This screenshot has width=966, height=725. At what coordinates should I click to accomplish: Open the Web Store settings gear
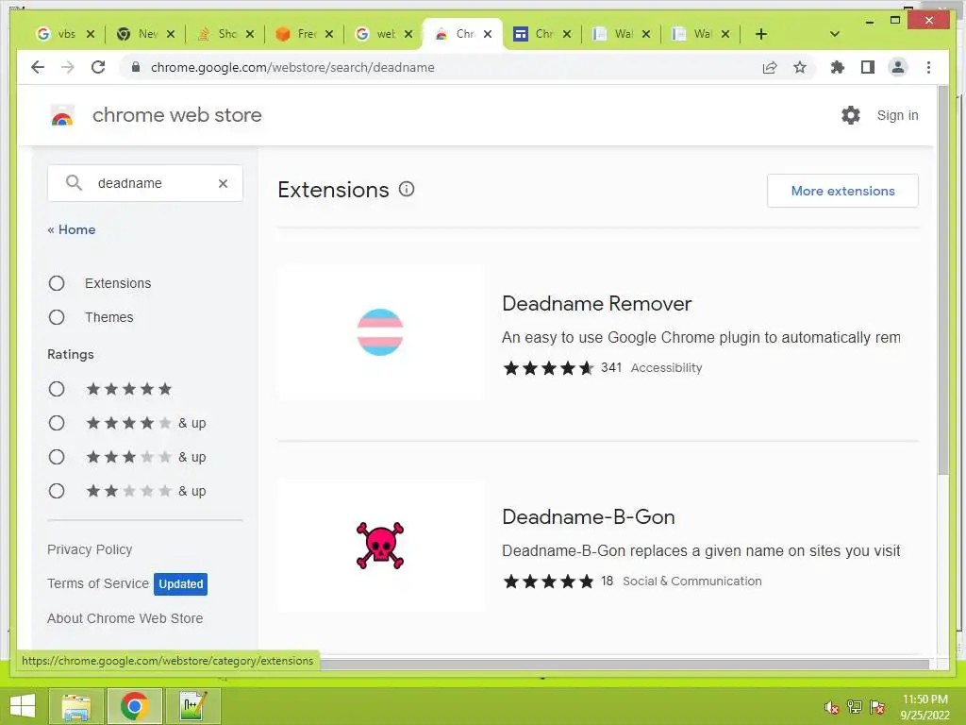(851, 114)
